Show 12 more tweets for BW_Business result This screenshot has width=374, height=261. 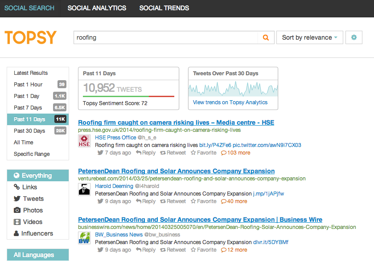tap(234, 250)
